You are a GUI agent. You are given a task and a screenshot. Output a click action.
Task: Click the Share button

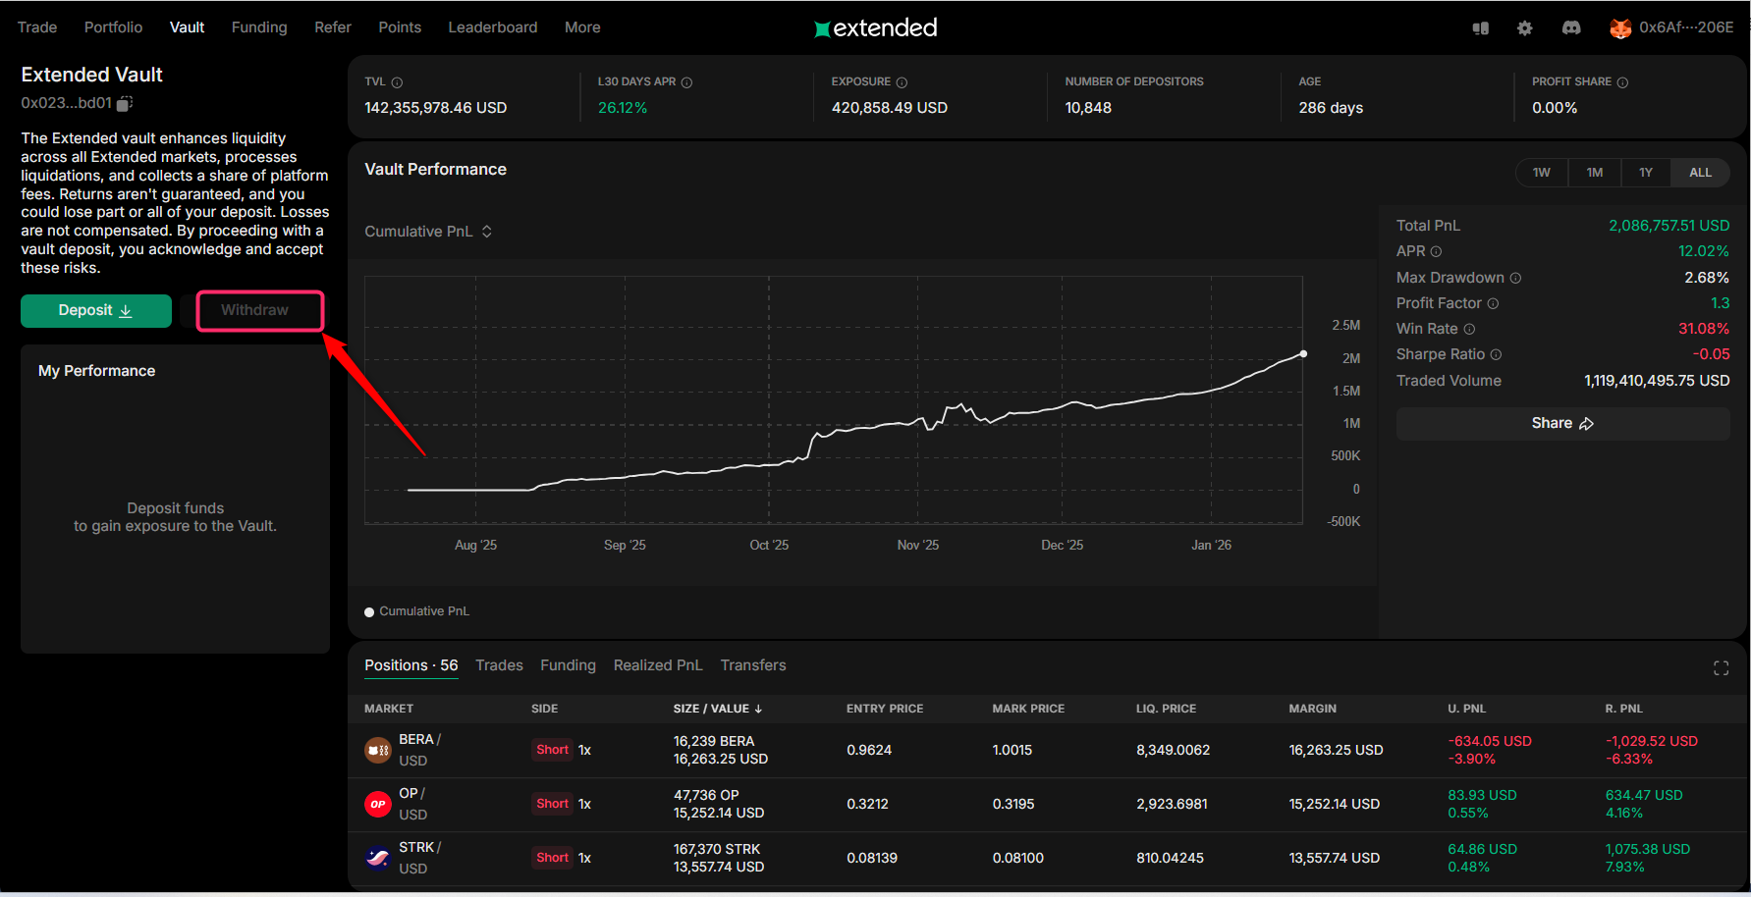tap(1561, 424)
